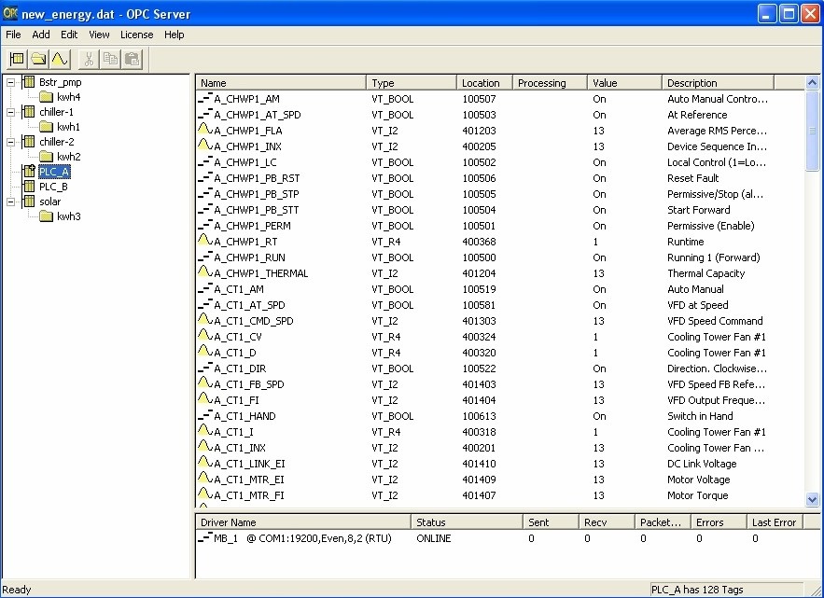Collapse the solar device node
The width and height of the screenshot is (824, 598).
(x=11, y=202)
